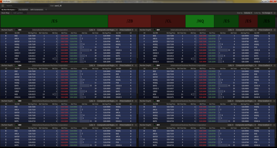Select the /NQ heat map tile
The image size is (277, 148).
click(x=200, y=21)
